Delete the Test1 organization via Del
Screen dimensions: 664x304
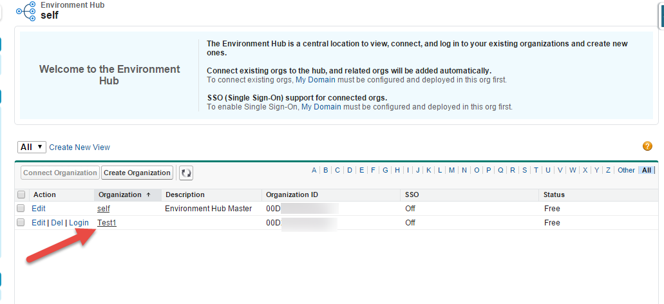[x=57, y=223]
